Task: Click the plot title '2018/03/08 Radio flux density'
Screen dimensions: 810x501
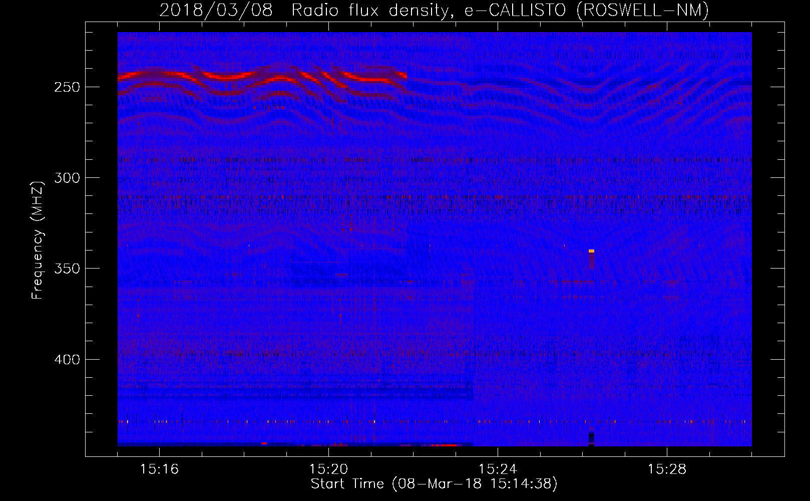Action: pyautogui.click(x=434, y=10)
